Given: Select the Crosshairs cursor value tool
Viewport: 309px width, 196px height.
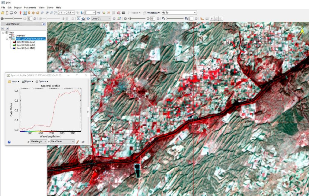Looking at the screenshot, I should click(15, 13).
